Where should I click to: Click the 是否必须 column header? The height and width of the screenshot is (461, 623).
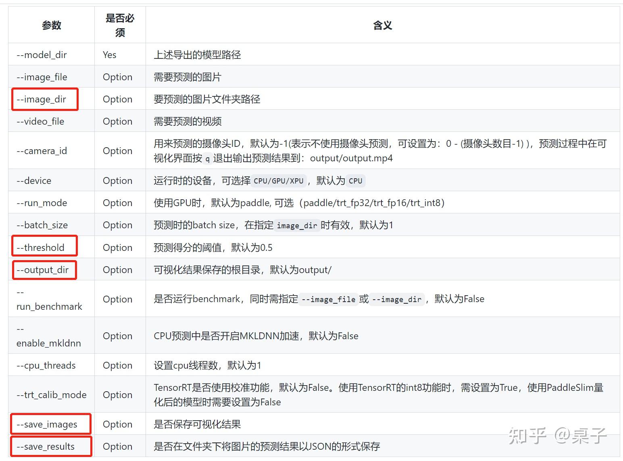click(x=120, y=25)
